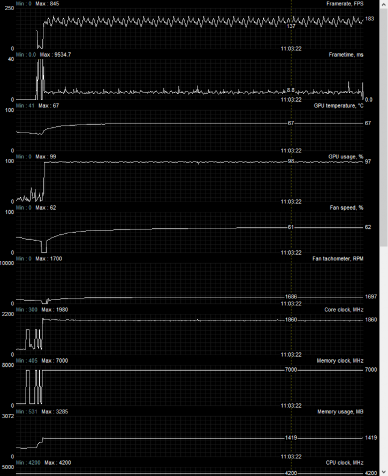This screenshot has height=476, width=388.
Task: Click the Max : 3285 memory usage value
Action: (55, 412)
